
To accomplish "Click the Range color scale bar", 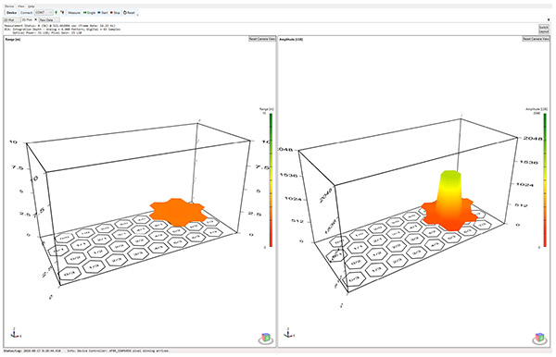I will click(271, 179).
